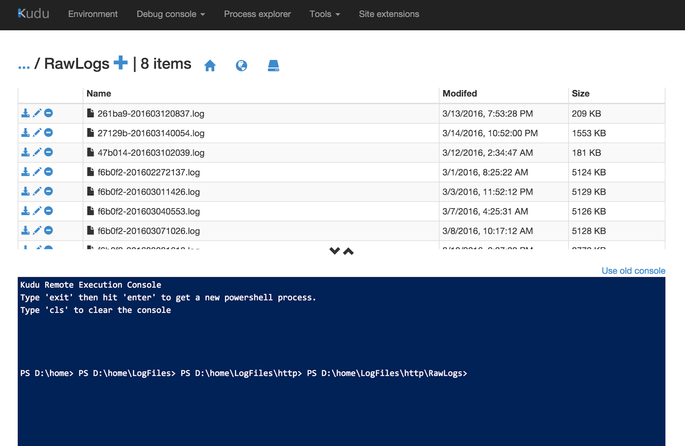Open the disk usage icon
The height and width of the screenshot is (446, 685).
[274, 65]
